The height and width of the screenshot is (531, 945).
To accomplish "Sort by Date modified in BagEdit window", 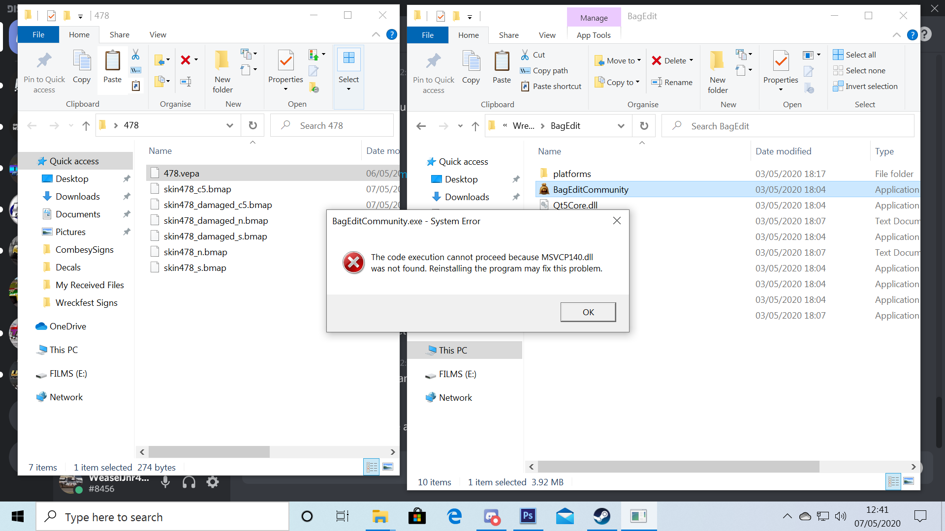I will point(783,151).
